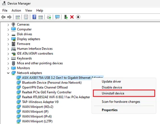160x124 pixels.
Task: Choose Disable device from context menu
Action: pyautogui.click(x=124, y=87)
